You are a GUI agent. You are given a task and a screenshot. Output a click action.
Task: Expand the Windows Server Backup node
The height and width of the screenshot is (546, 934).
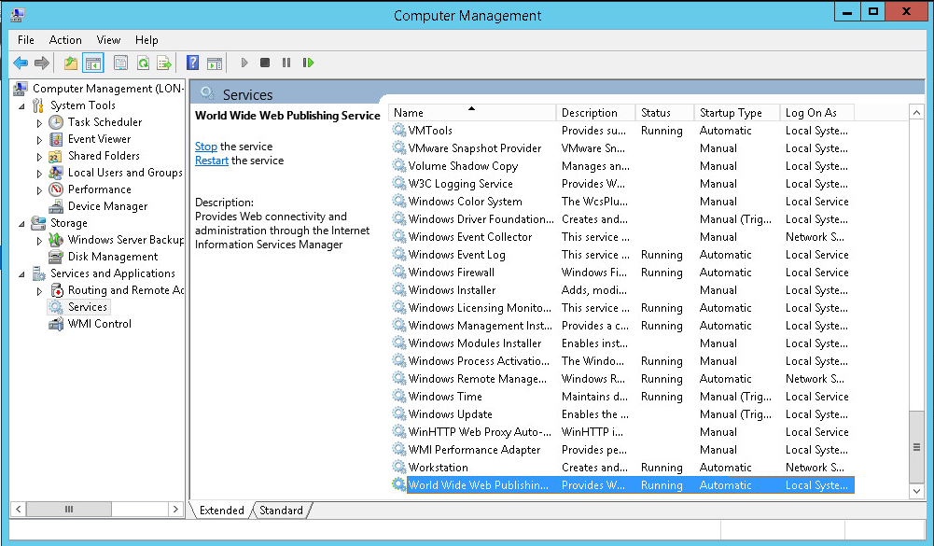tap(39, 240)
